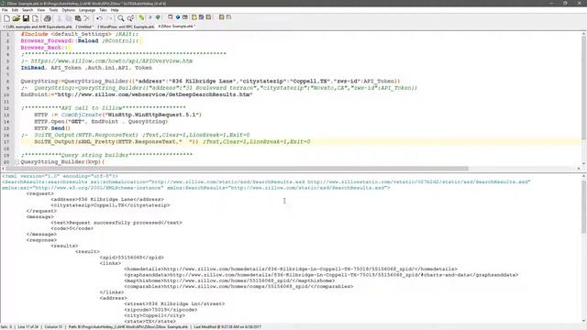Open the Language menu
Screen dimensions: 587x330
(87, 10)
